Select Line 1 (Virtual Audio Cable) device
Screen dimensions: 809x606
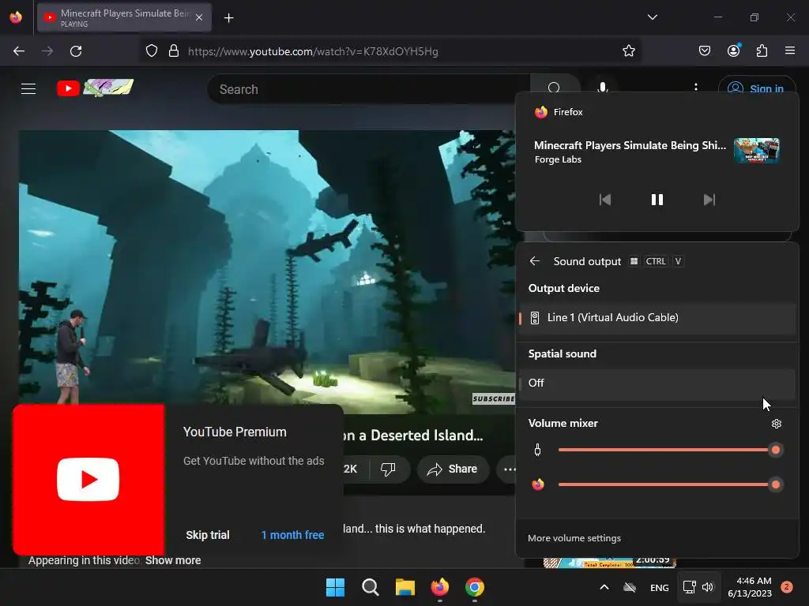pyautogui.click(x=657, y=318)
